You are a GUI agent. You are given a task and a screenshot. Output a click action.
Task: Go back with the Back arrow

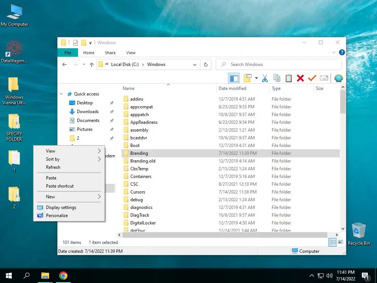coord(64,64)
